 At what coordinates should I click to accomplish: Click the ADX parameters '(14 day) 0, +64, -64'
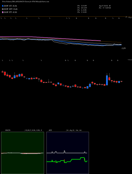coord(74,130)
